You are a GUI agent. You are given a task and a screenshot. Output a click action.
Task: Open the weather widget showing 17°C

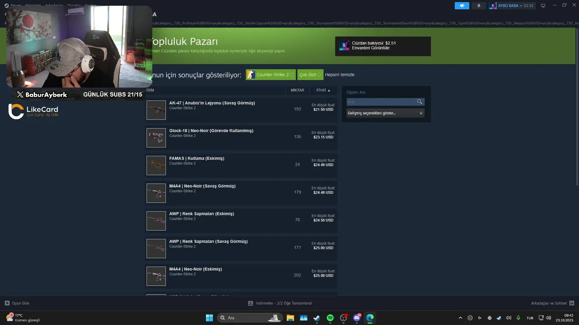(23, 318)
